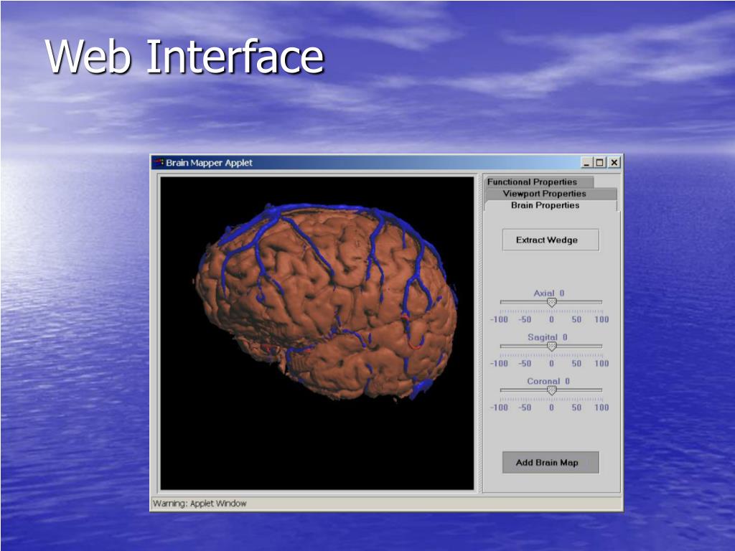Click the 'Axial 0' slider label
Viewport: 735px width, 551px height.
[549, 293]
